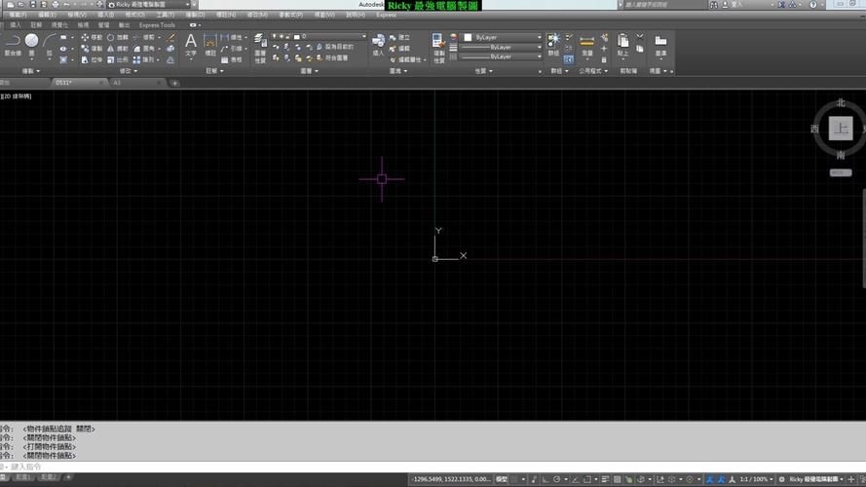
Task: Click the Text (文字) tool
Action: point(191,43)
